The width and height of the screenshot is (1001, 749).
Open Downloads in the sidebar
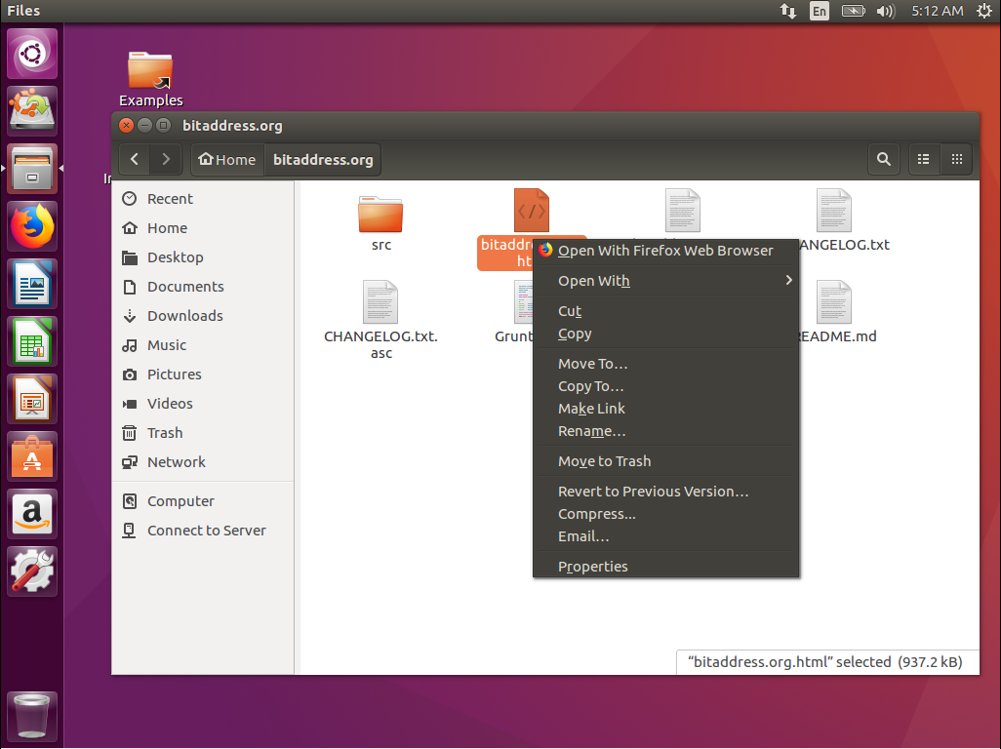click(184, 316)
